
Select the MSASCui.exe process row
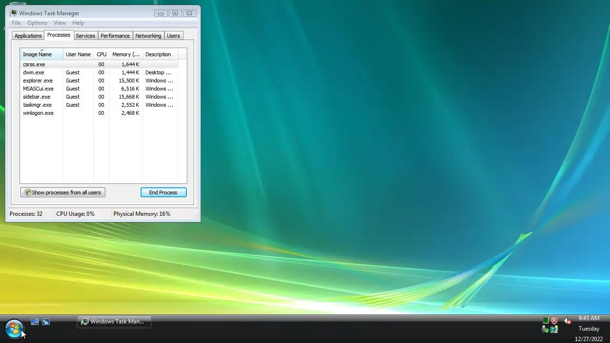click(x=99, y=89)
